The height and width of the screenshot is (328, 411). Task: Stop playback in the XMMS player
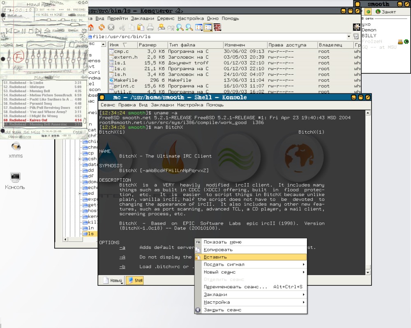point(31,31)
